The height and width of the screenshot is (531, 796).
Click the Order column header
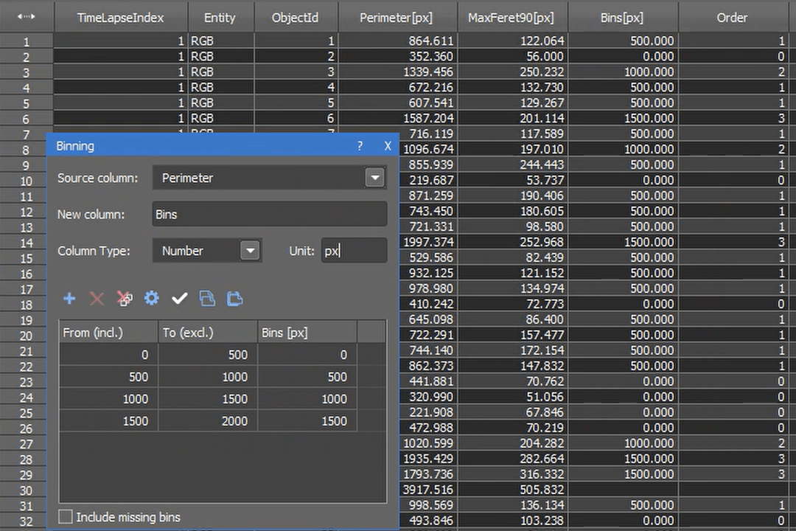point(732,17)
